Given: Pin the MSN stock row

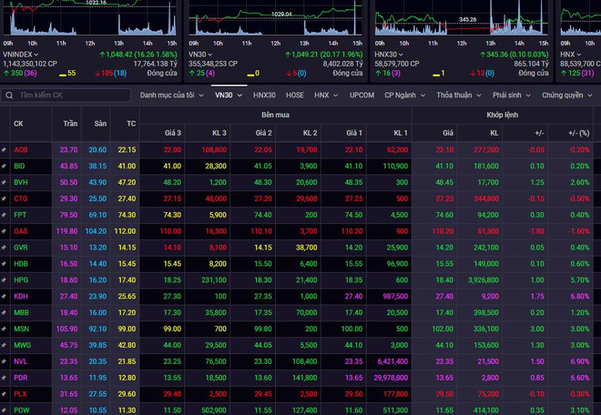Looking at the screenshot, I should 4,329.
